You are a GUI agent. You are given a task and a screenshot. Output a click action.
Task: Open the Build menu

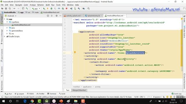(48, 5)
